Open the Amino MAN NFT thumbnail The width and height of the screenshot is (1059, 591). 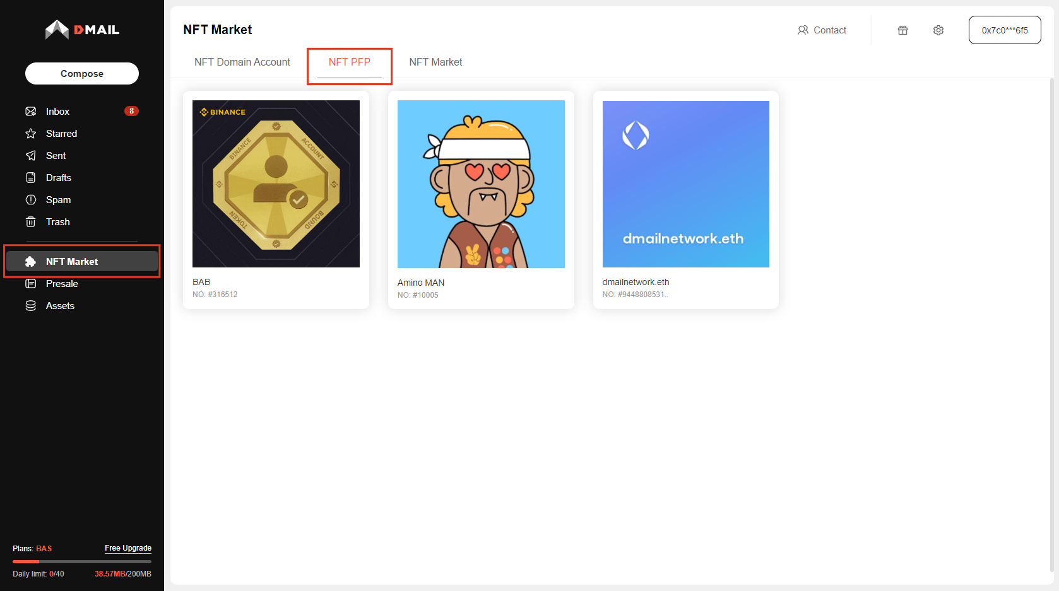481,184
